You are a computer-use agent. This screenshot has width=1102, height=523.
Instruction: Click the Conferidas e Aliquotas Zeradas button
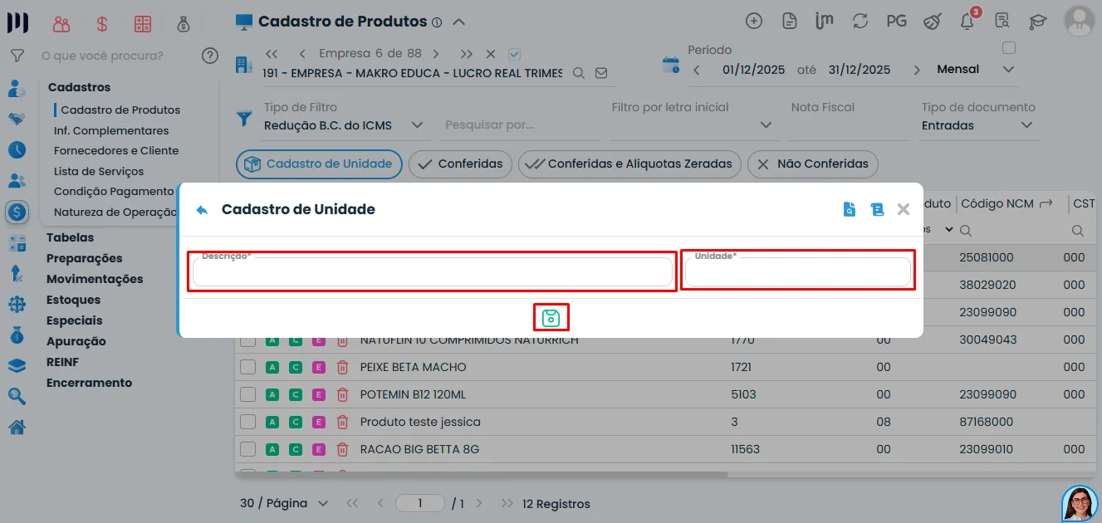tap(629, 164)
